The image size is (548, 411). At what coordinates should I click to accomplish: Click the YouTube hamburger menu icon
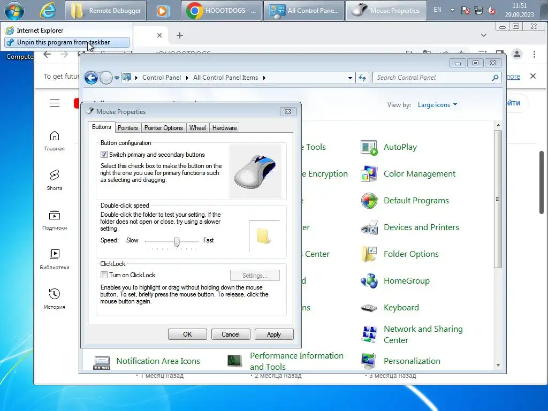(55, 103)
